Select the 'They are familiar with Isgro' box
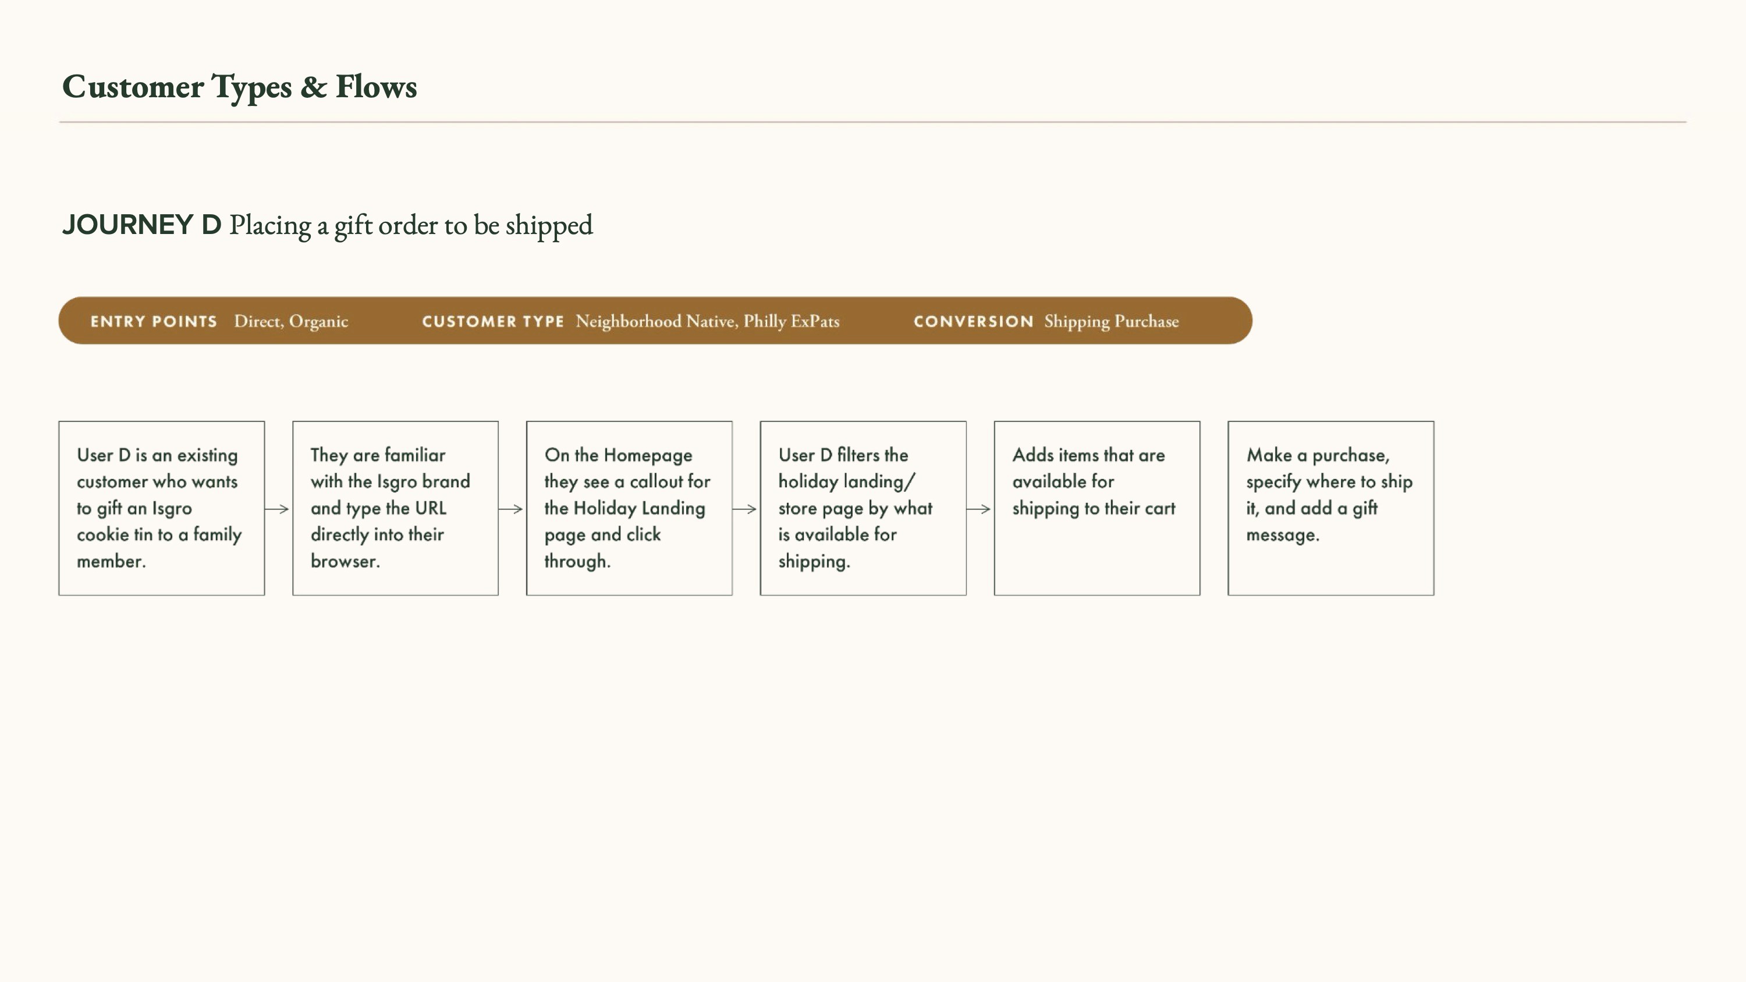1746x982 pixels. (x=395, y=508)
